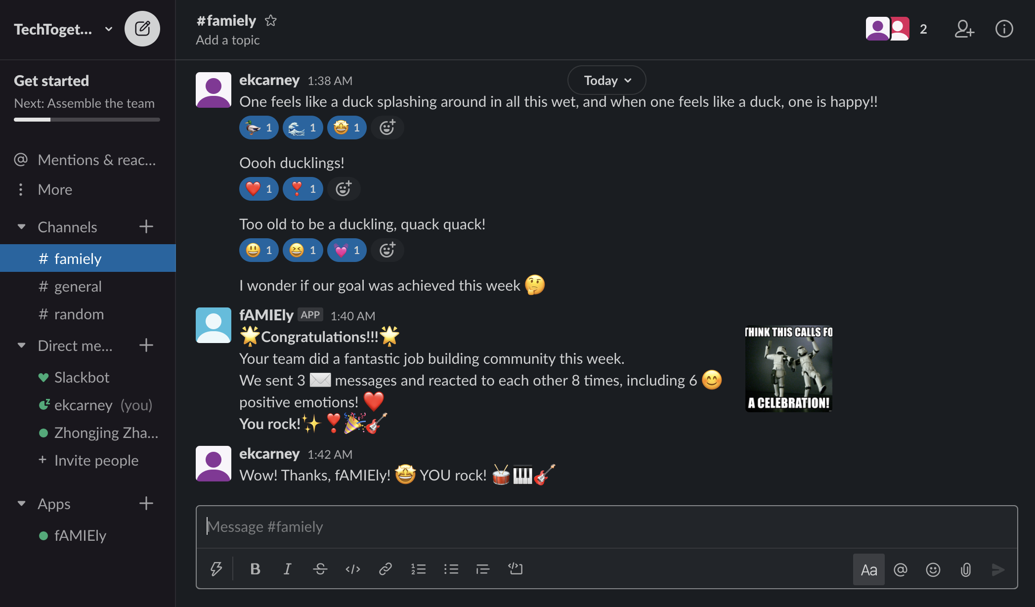Collapse the Channels section
This screenshot has width=1035, height=607.
coord(21,227)
